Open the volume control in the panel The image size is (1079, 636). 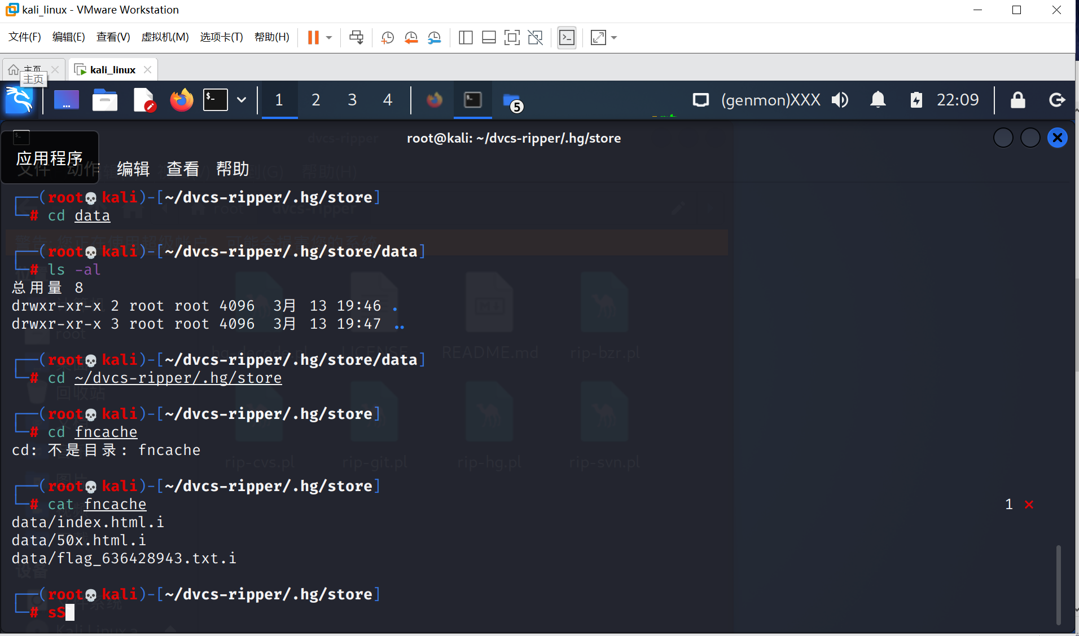pyautogui.click(x=840, y=100)
